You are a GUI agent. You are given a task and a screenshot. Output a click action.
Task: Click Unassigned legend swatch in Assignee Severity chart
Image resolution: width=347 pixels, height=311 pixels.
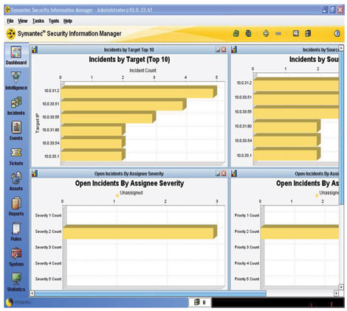[x=117, y=195]
